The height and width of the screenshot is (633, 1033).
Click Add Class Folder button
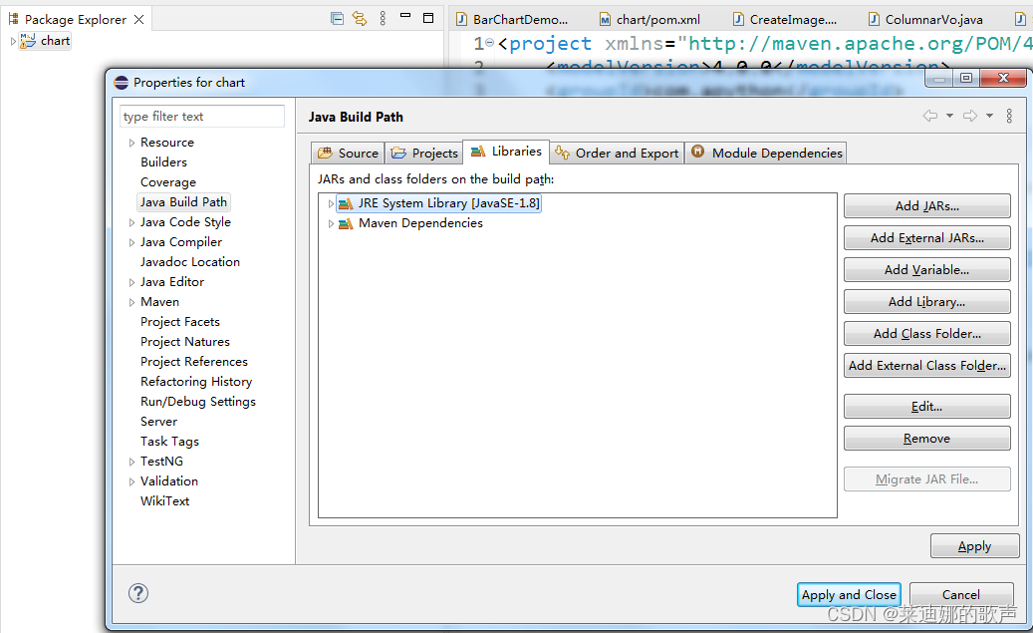point(927,334)
